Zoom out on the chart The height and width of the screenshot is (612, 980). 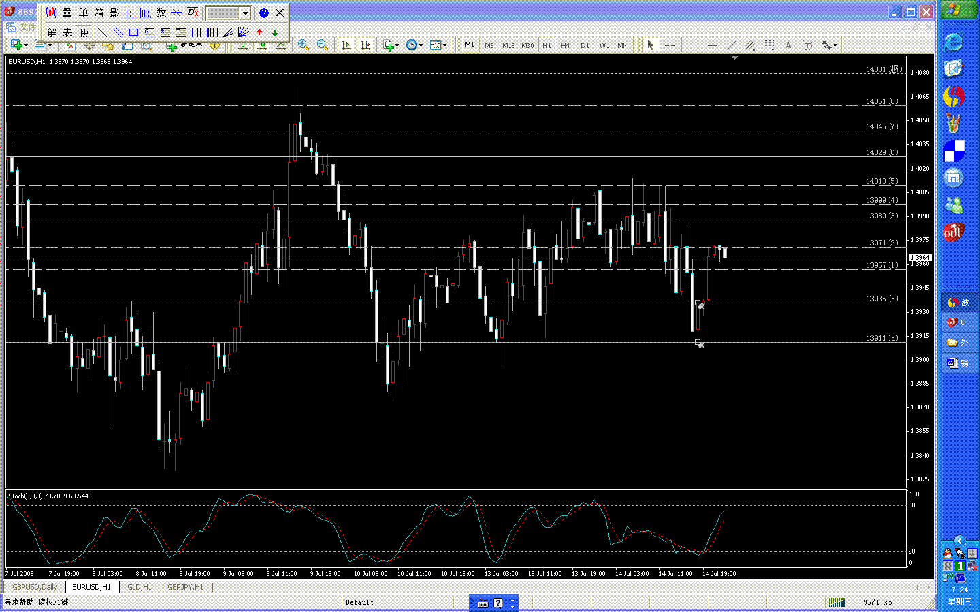(x=323, y=45)
